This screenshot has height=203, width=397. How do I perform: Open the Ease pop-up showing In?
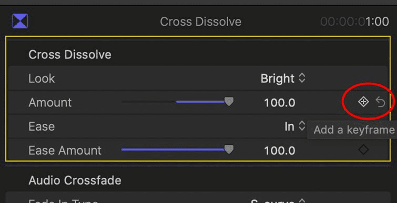tap(294, 126)
